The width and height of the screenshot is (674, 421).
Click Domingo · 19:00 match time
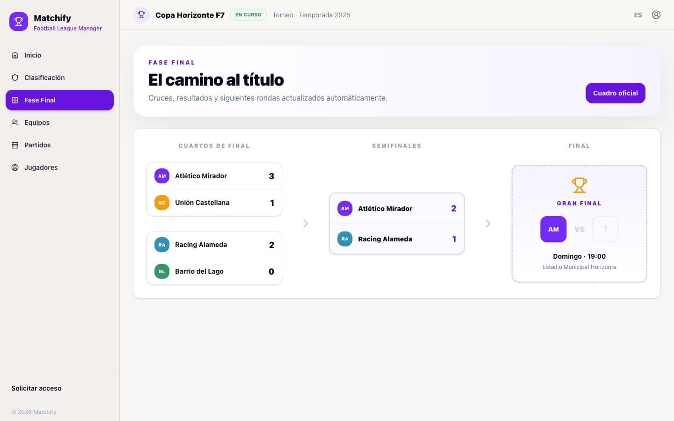coord(579,256)
